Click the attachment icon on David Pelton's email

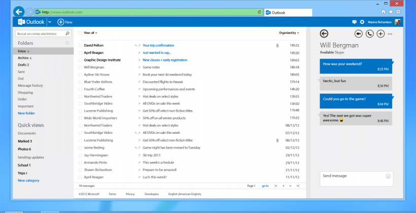point(277,46)
